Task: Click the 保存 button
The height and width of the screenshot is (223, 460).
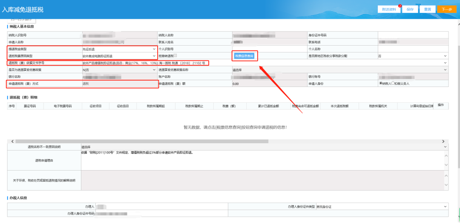Action: [x=410, y=9]
